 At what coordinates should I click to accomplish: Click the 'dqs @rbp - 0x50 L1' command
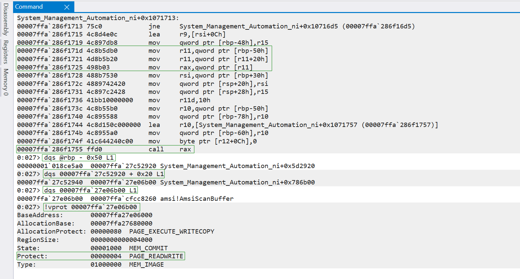(79, 158)
